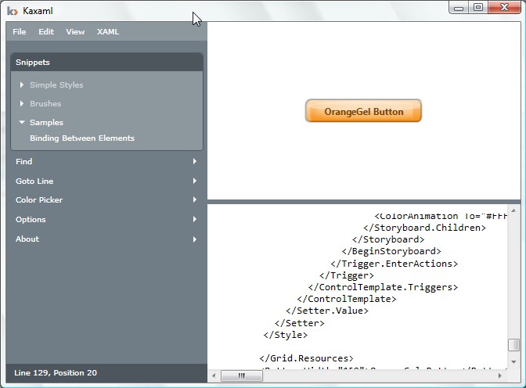
Task: Open the XAML menu
Action: [x=108, y=31]
